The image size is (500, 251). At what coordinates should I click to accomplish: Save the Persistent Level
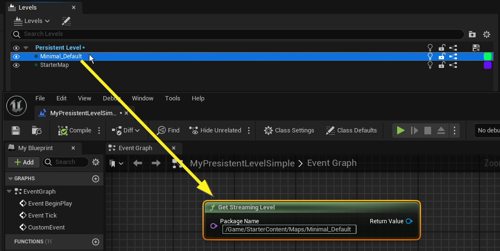tap(476, 48)
